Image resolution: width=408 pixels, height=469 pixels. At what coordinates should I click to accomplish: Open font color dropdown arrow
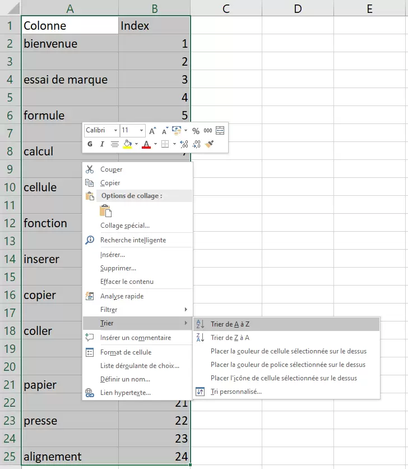point(155,144)
